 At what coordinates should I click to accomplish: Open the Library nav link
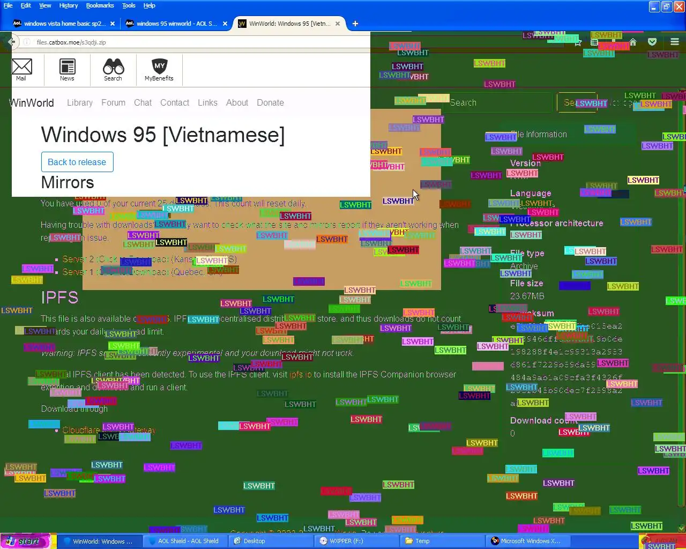pos(80,102)
